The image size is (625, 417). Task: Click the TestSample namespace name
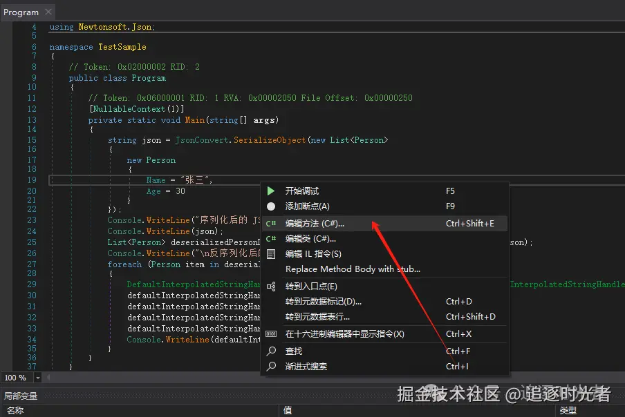click(x=122, y=47)
